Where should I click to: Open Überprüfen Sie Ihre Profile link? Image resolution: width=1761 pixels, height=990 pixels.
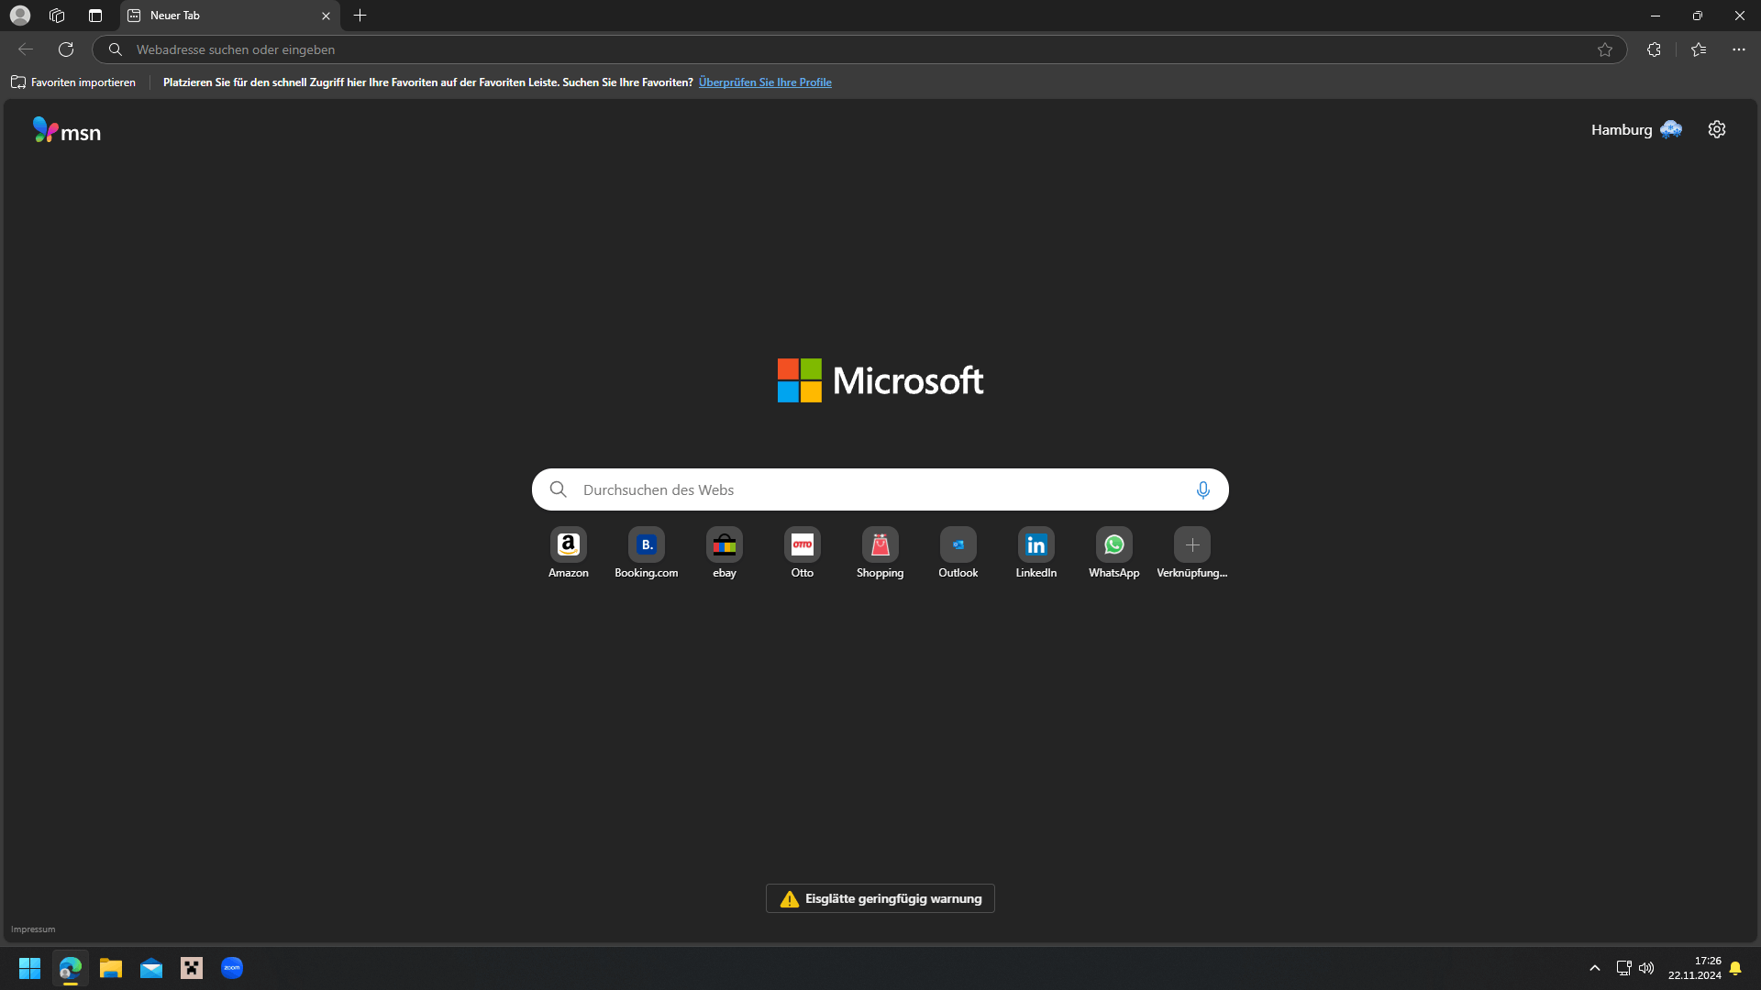click(x=765, y=82)
